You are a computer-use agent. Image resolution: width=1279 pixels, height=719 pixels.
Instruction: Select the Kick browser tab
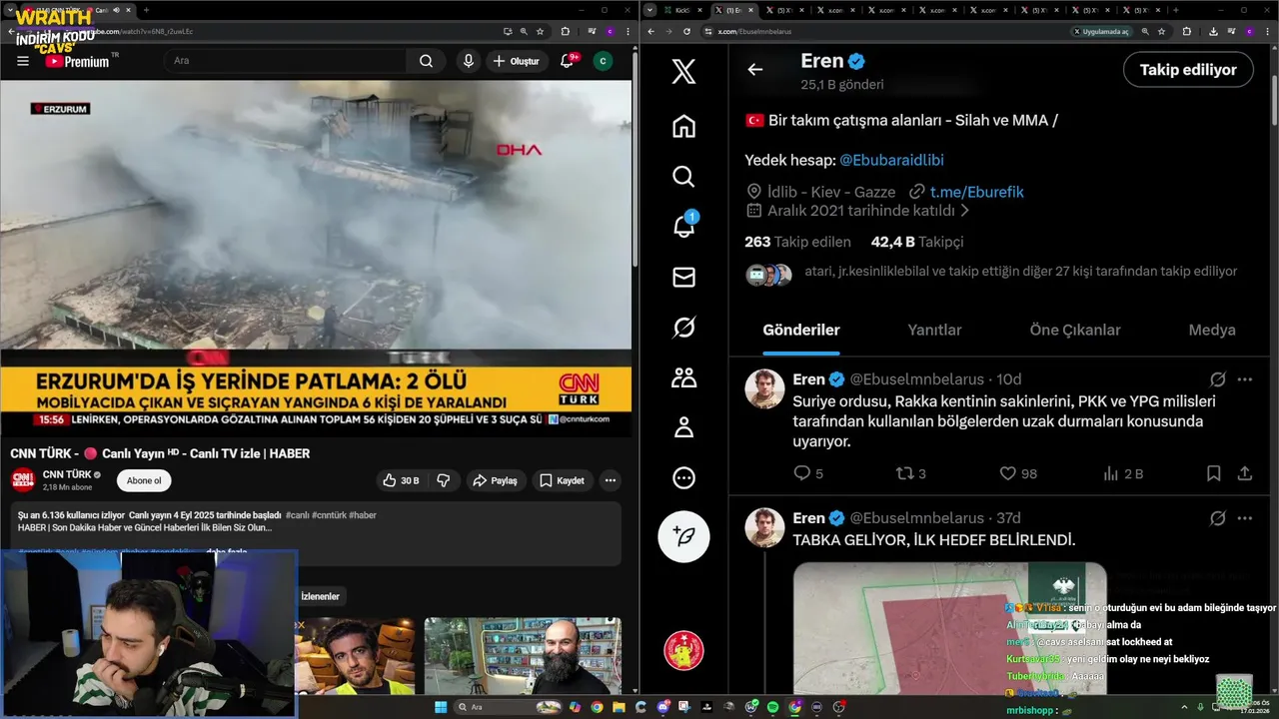684,10
